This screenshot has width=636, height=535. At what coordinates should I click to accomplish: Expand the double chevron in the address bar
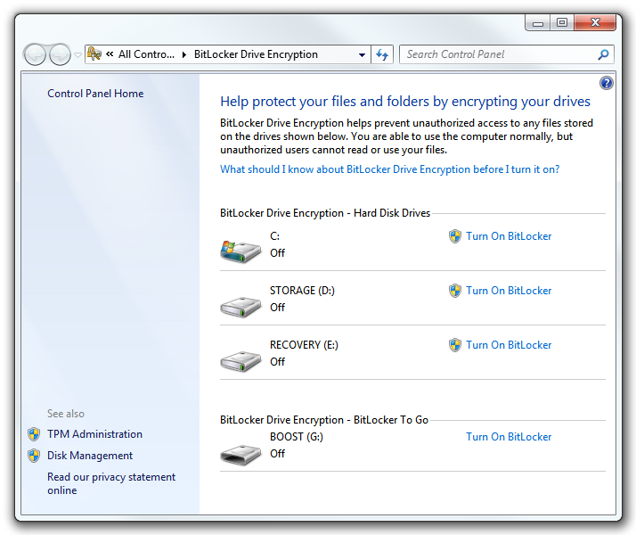110,54
